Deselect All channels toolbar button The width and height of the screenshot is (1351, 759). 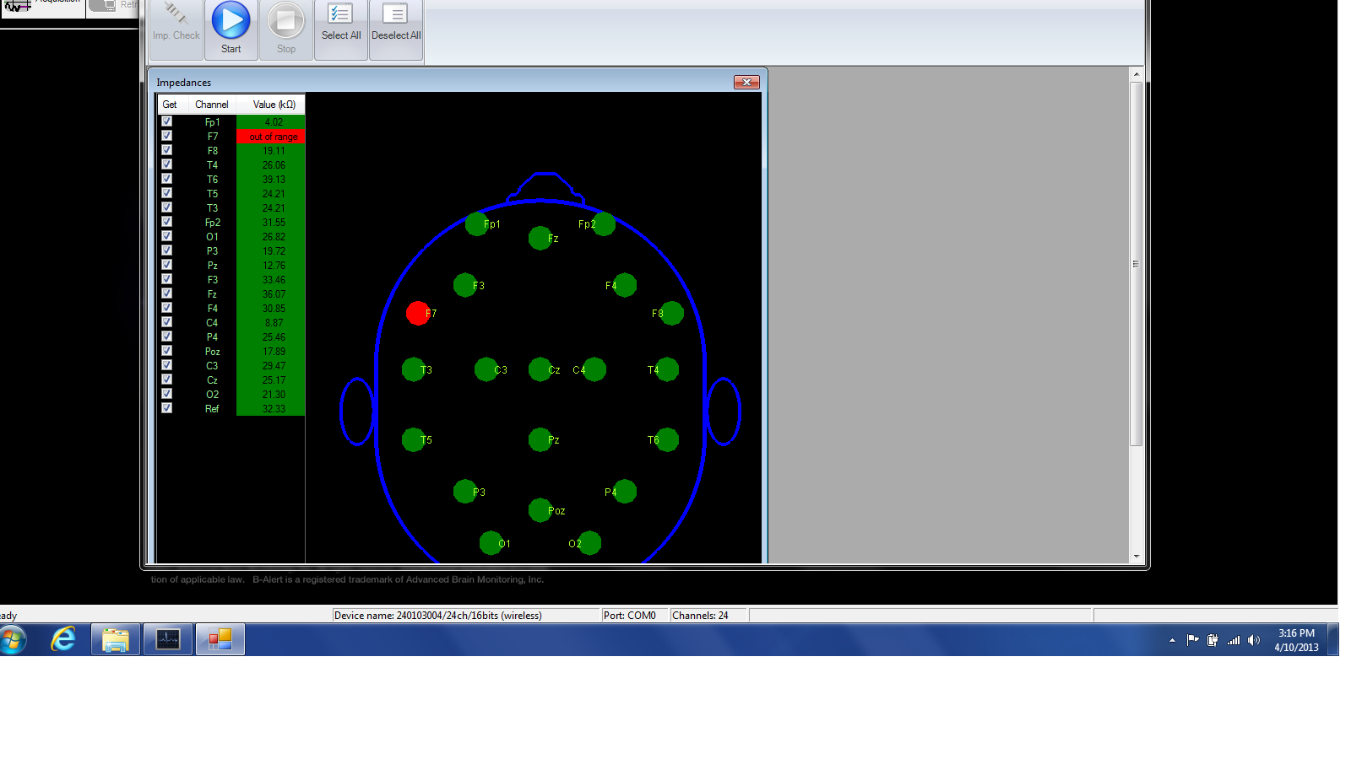pyautogui.click(x=396, y=29)
